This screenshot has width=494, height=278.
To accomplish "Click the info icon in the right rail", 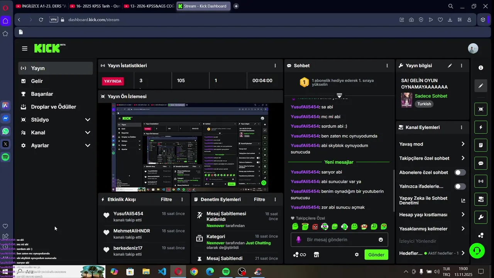I will (x=481, y=68).
